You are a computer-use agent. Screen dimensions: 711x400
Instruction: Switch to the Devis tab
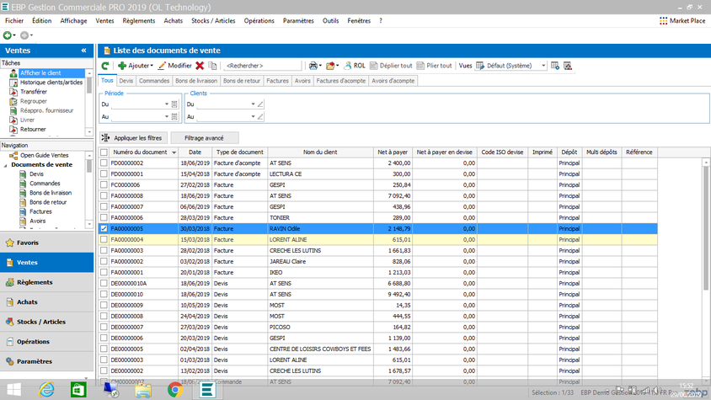[x=126, y=81]
